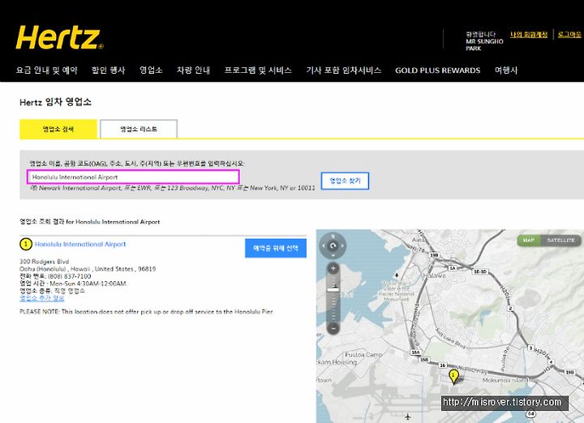Click the 예약을 위해 선택 button
The height and width of the screenshot is (423, 584).
pyautogui.click(x=276, y=248)
